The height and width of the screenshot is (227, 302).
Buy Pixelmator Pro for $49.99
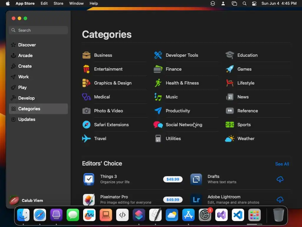[173, 200]
